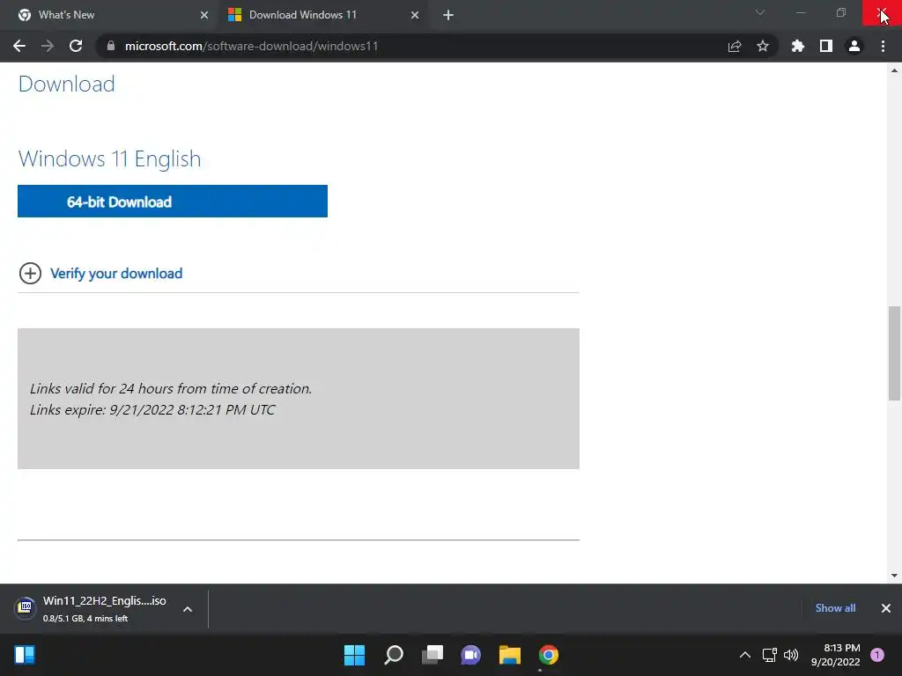Open a new tab with plus button
902x676 pixels.
(448, 16)
